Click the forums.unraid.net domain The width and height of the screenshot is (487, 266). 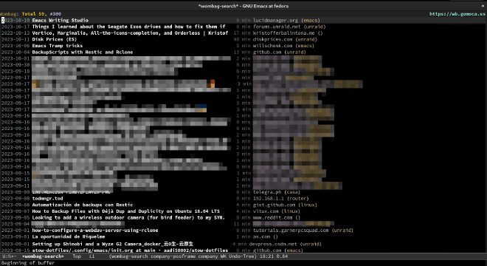(x=277, y=27)
